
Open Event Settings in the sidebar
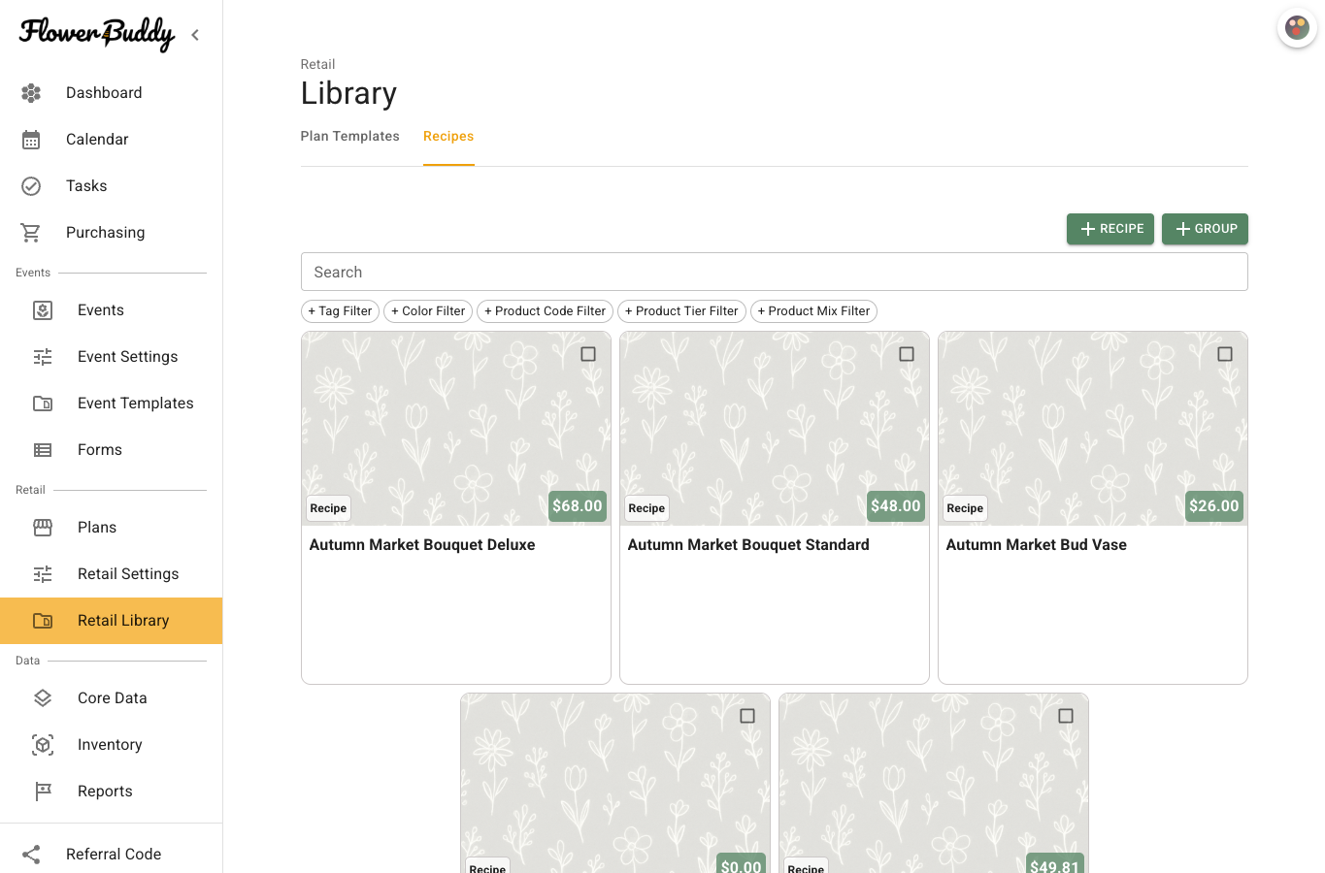pyautogui.click(x=111, y=357)
